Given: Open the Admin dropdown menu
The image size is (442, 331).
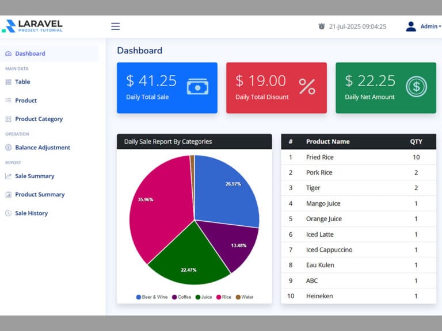Looking at the screenshot, I should (x=430, y=26).
